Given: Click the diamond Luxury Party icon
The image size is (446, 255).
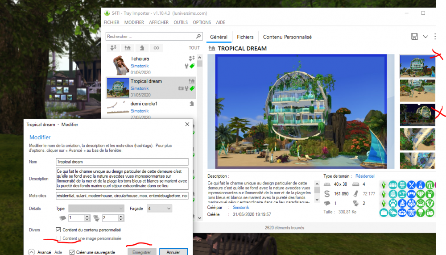Looking at the screenshot, I should (x=421, y=194).
